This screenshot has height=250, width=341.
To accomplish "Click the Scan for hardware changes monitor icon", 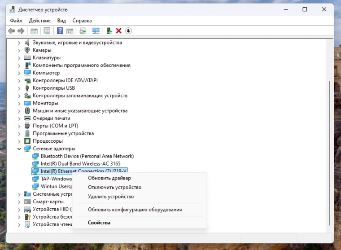I will click(x=96, y=31).
